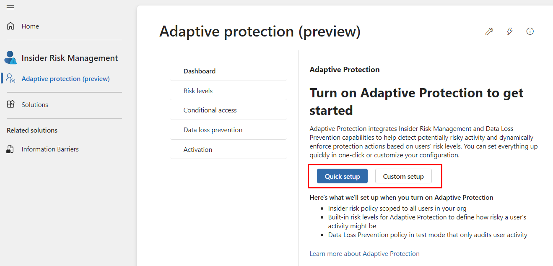Switch to Conditional access tab
The height and width of the screenshot is (266, 553).
[x=210, y=110]
